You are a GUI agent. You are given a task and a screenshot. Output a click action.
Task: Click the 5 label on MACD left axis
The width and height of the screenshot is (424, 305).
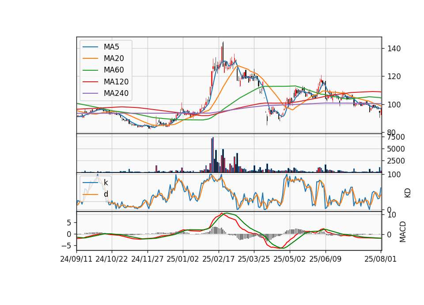point(69,223)
